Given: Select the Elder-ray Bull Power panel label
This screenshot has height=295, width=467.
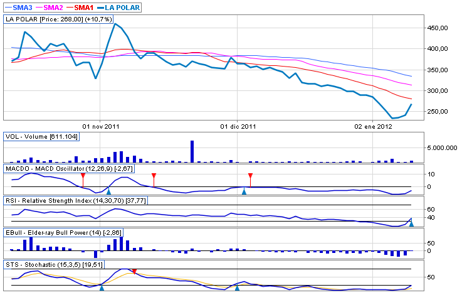Looking at the screenshot, I should (x=63, y=233).
